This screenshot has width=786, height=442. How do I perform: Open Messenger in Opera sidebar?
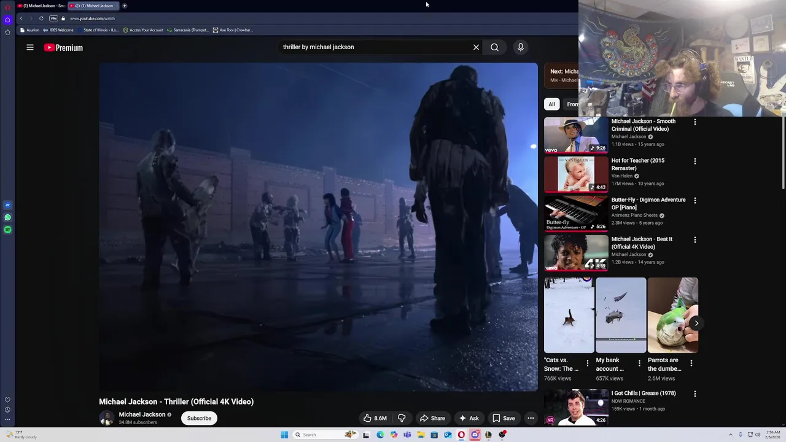[x=7, y=205]
